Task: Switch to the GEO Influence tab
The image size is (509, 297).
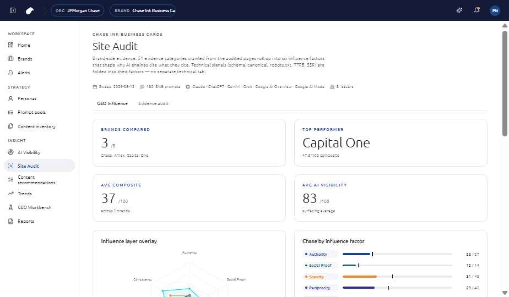Action: pos(112,103)
